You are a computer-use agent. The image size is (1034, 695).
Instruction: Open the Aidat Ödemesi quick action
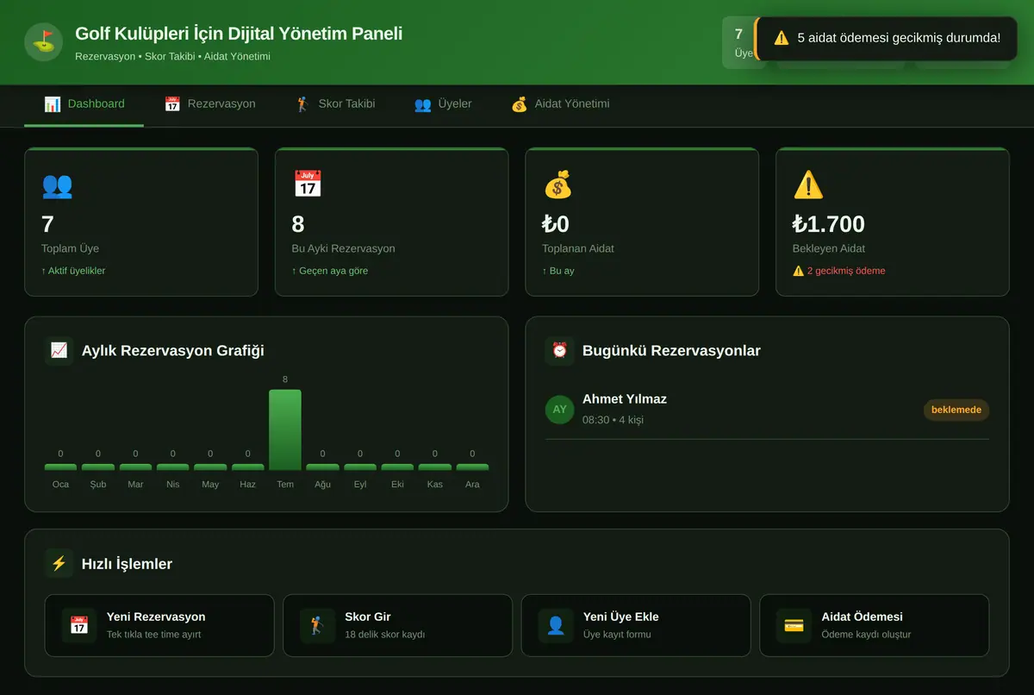(x=874, y=625)
